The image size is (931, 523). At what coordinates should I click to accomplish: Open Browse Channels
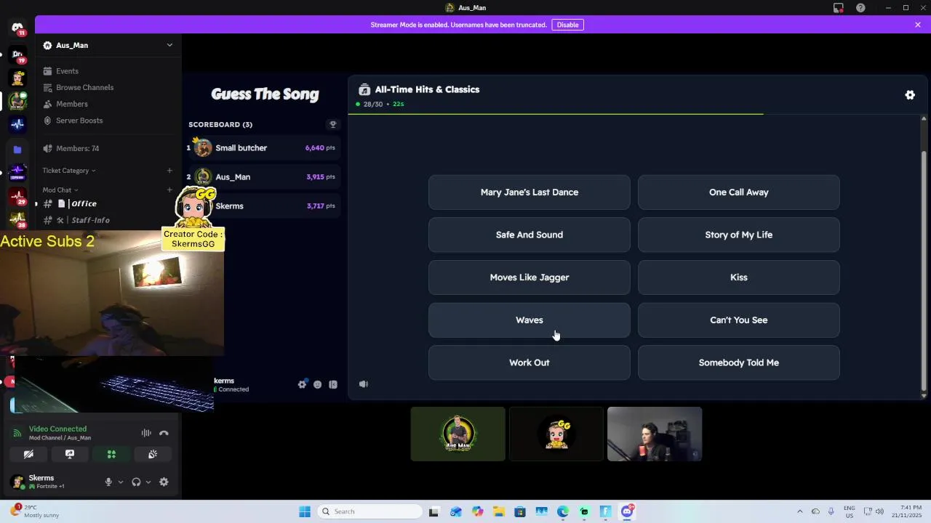click(x=84, y=87)
